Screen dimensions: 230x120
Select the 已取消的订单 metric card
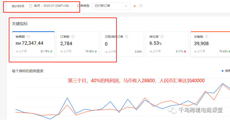point(123,44)
